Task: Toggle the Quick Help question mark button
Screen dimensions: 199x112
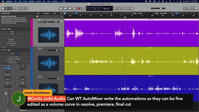Action: (x=10, y=8)
